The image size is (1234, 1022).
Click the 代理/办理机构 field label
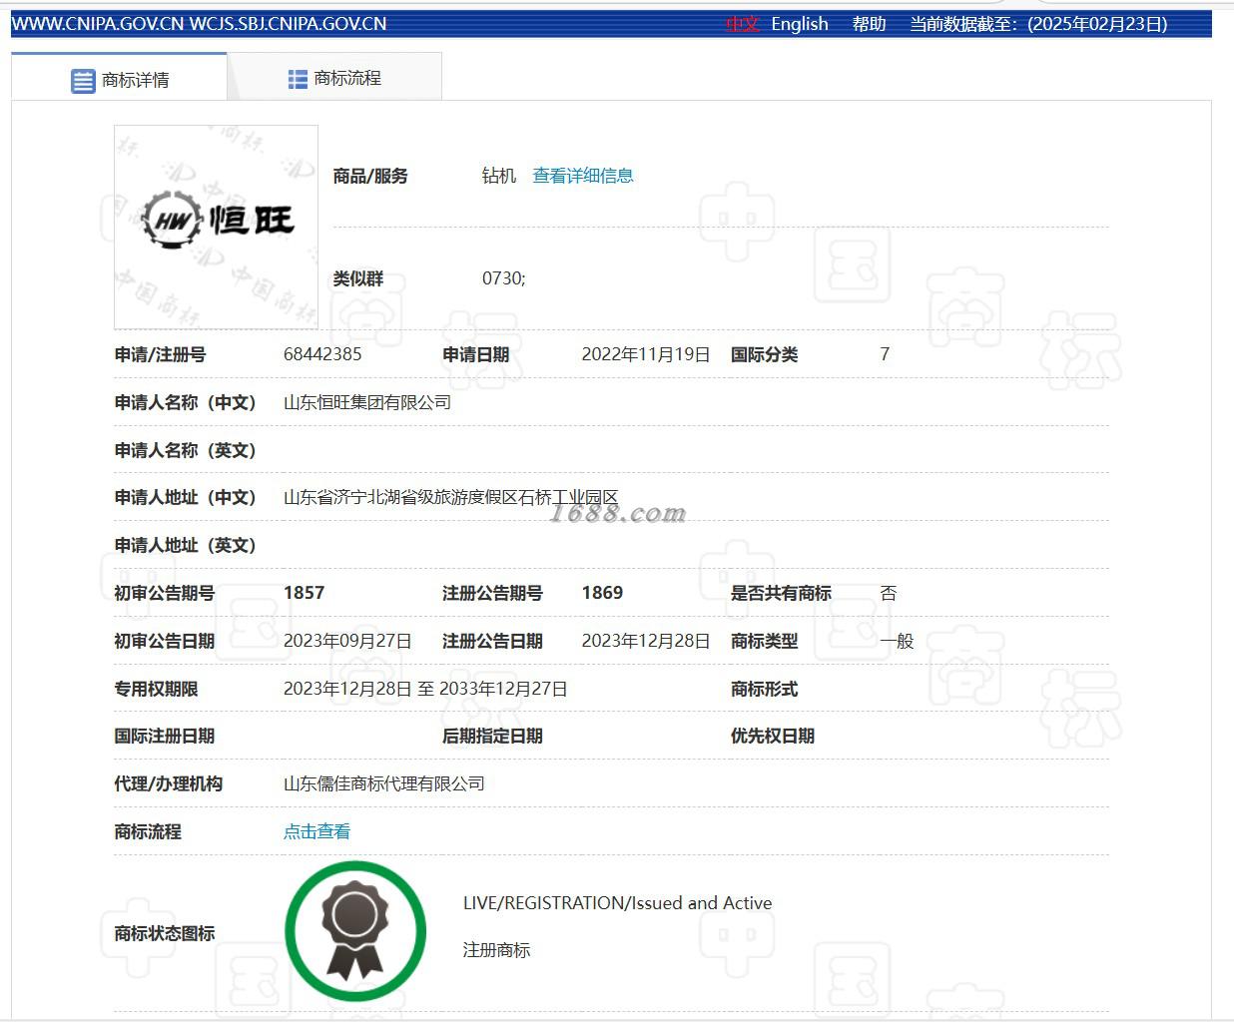click(168, 783)
